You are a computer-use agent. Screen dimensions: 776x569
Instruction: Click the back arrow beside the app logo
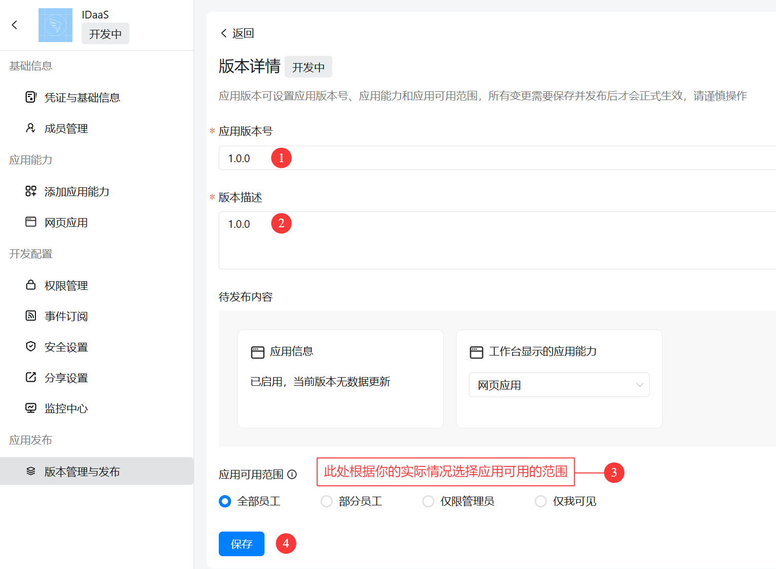click(14, 25)
